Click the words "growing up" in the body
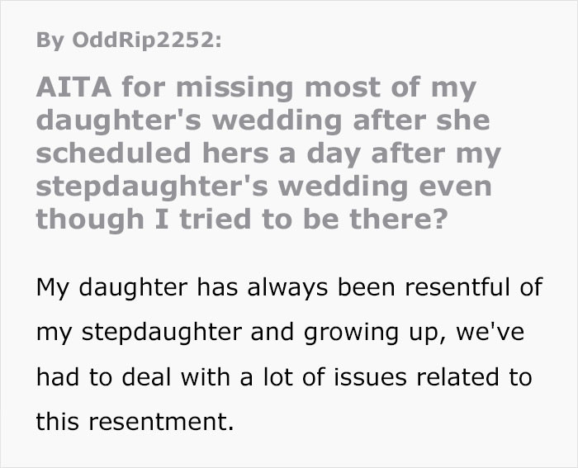Screen dimensions: 578x468 point(393,332)
